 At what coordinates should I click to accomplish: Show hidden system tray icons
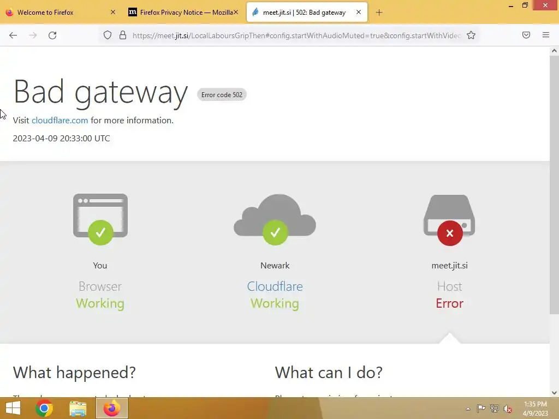tap(468, 409)
